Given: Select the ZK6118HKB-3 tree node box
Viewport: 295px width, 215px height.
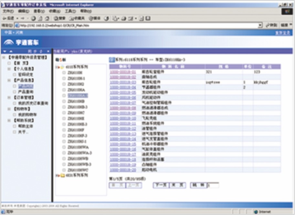Looking at the screenshot, I should pos(64,107).
